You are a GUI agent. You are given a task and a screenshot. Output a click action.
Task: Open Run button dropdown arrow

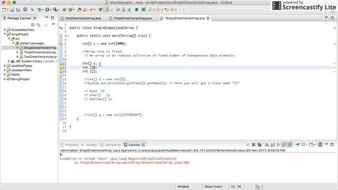pos(51,10)
